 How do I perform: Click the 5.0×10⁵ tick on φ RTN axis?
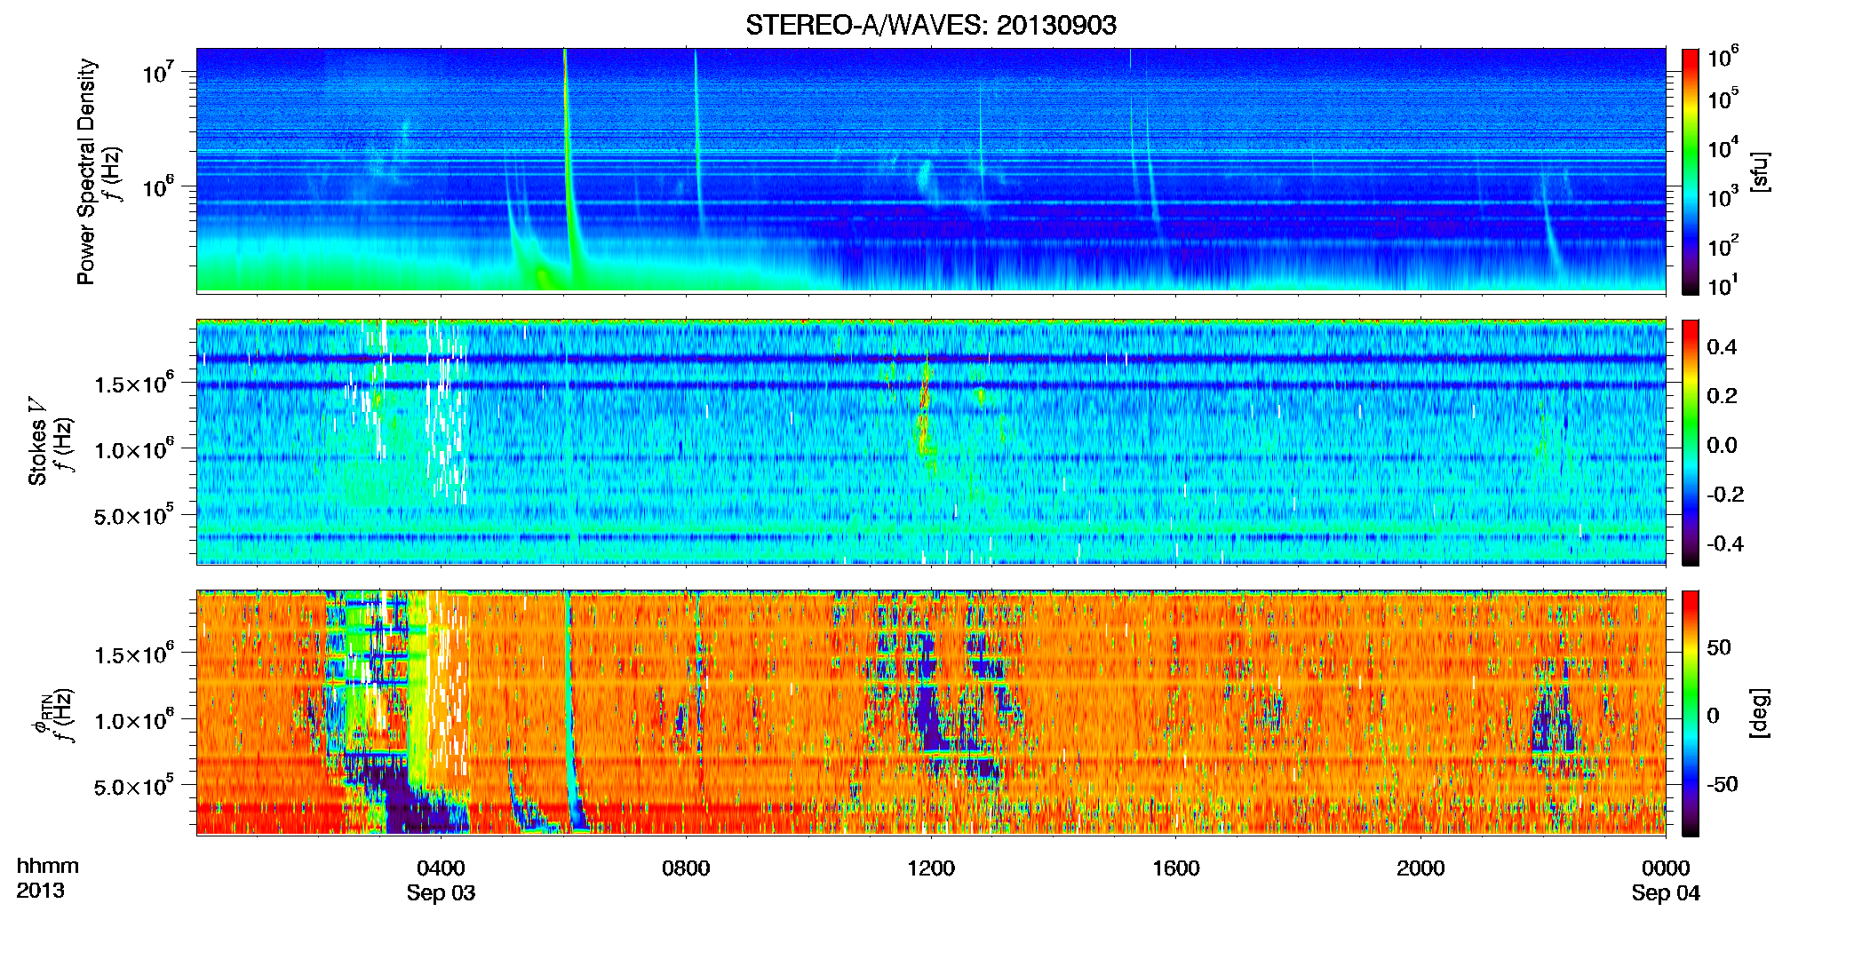tap(133, 786)
